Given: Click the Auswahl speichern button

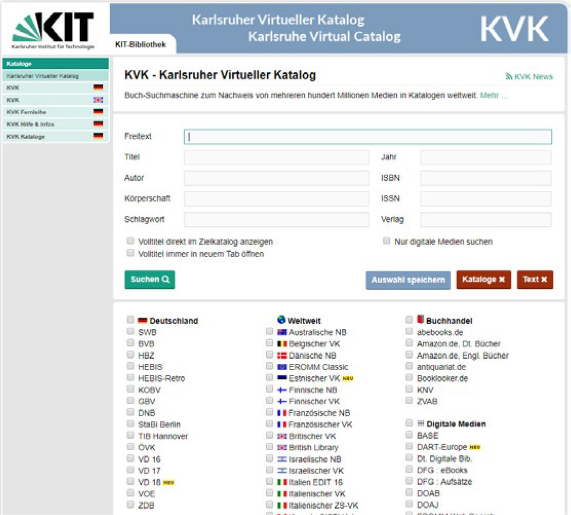Looking at the screenshot, I should [408, 280].
